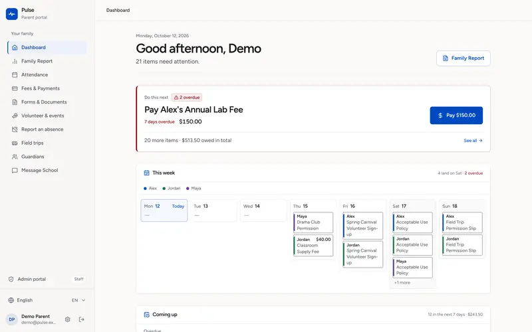Viewport: 532px width, 332px height.
Task: Open Alex Spring Carnival Volunteer Sign-up card
Action: [x=362, y=225]
